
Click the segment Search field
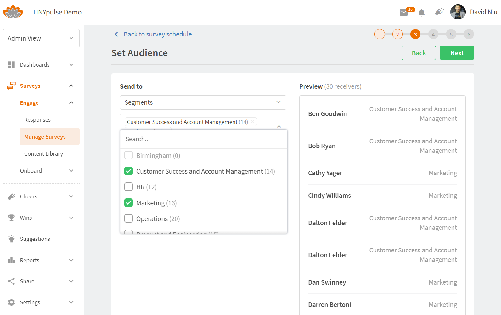pos(204,139)
